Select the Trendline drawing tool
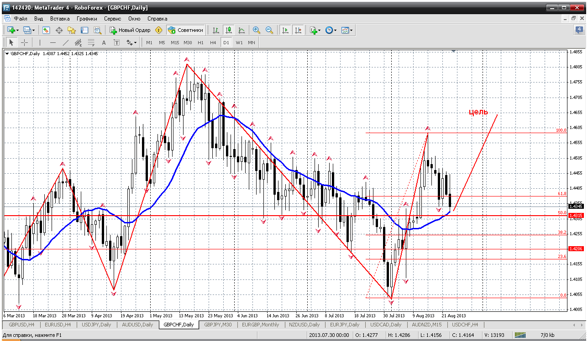This screenshot has width=588, height=341. click(x=65, y=42)
